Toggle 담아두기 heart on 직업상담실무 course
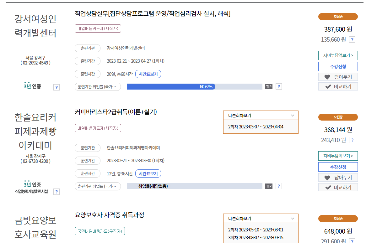 coord(338,76)
